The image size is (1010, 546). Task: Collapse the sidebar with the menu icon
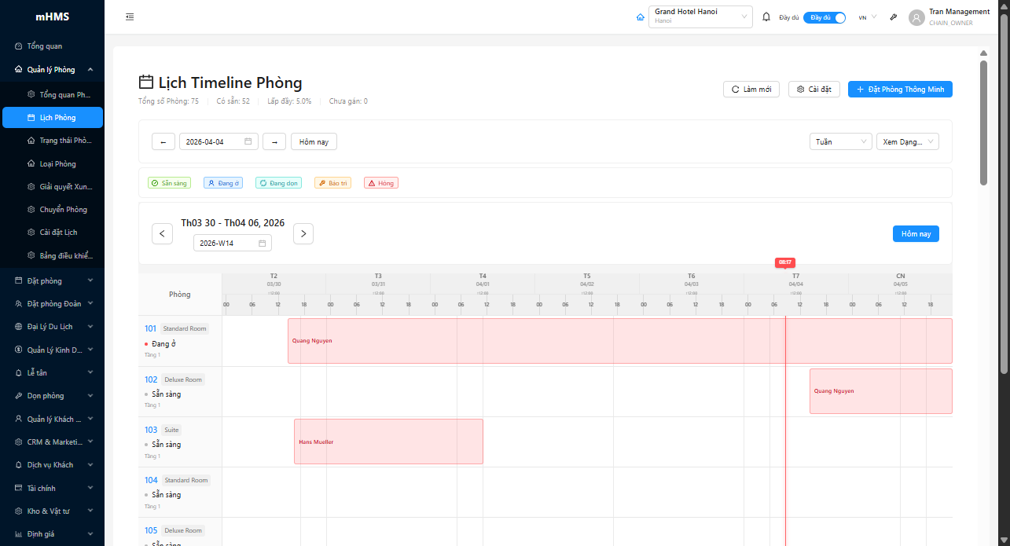coord(130,16)
